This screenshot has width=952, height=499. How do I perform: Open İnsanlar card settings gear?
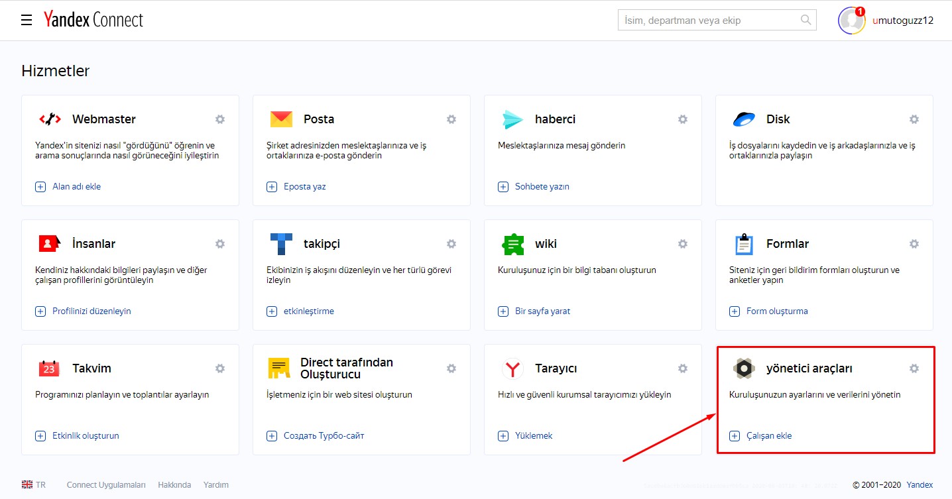[220, 244]
